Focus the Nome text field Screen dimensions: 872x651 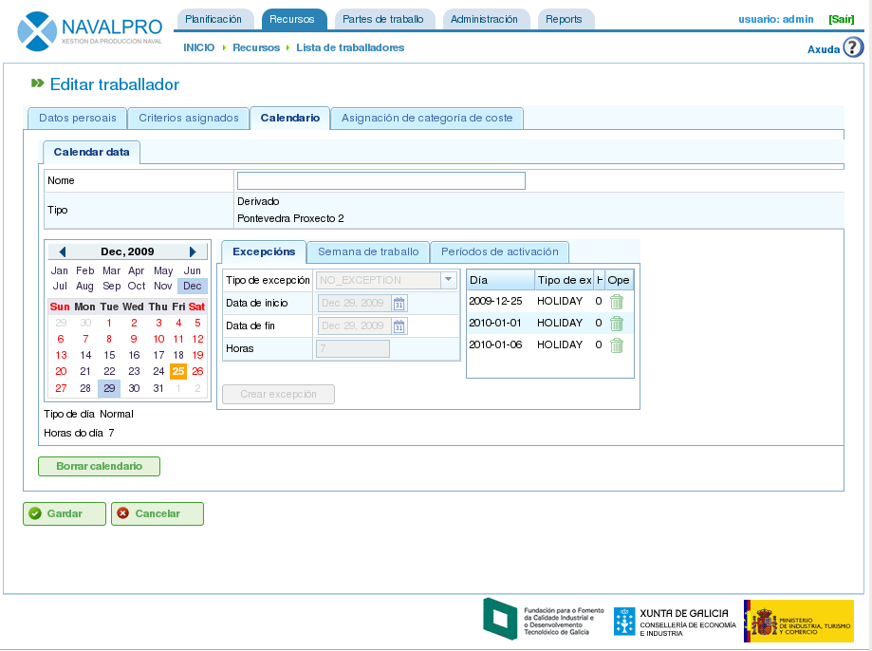tap(380, 181)
